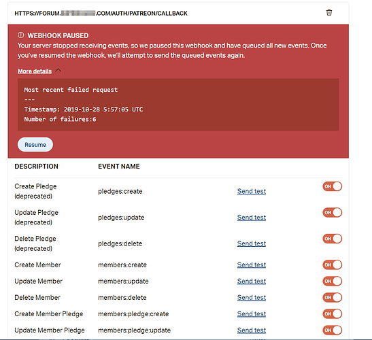Click the DESCRIPTION column header
Viewport: 372px width, 340px height.
click(x=36, y=167)
